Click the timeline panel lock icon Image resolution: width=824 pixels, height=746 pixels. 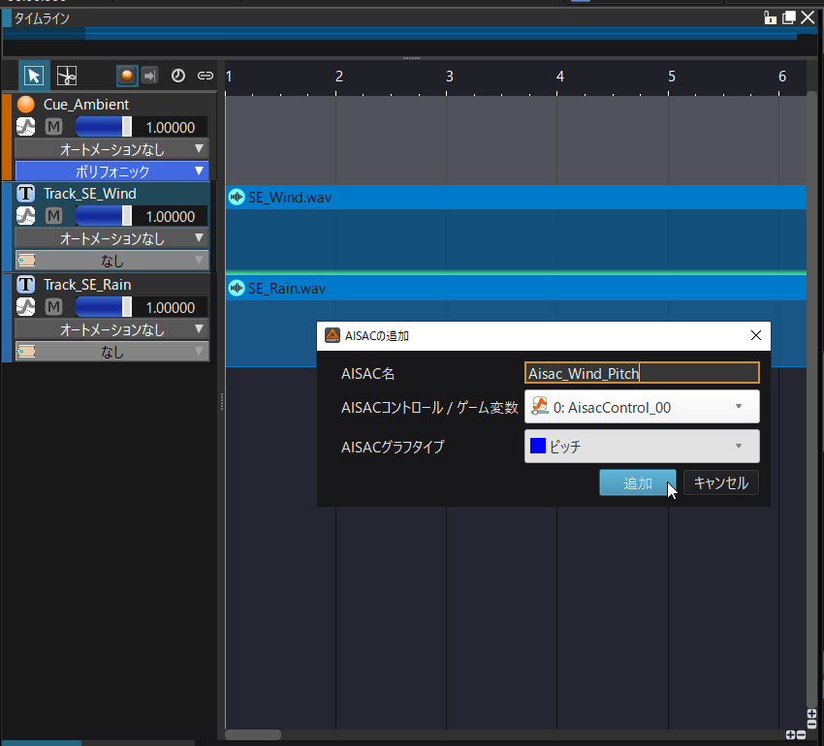[770, 17]
